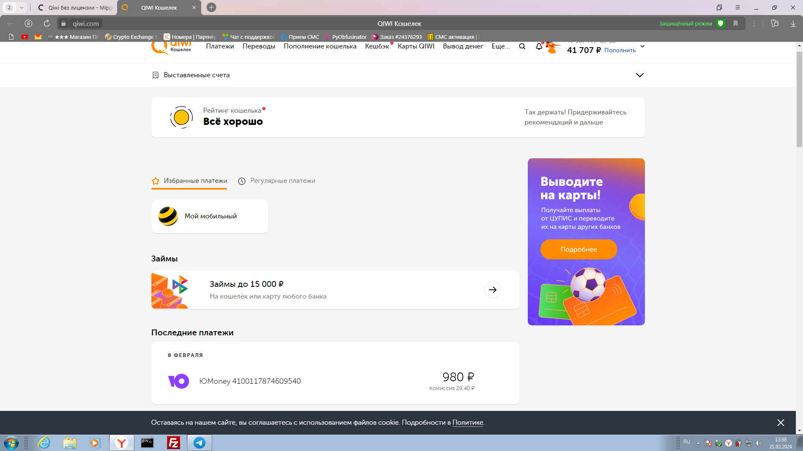The height and width of the screenshot is (451, 803).
Task: Open the Чат с поддержкой bookmark
Action: 248,37
